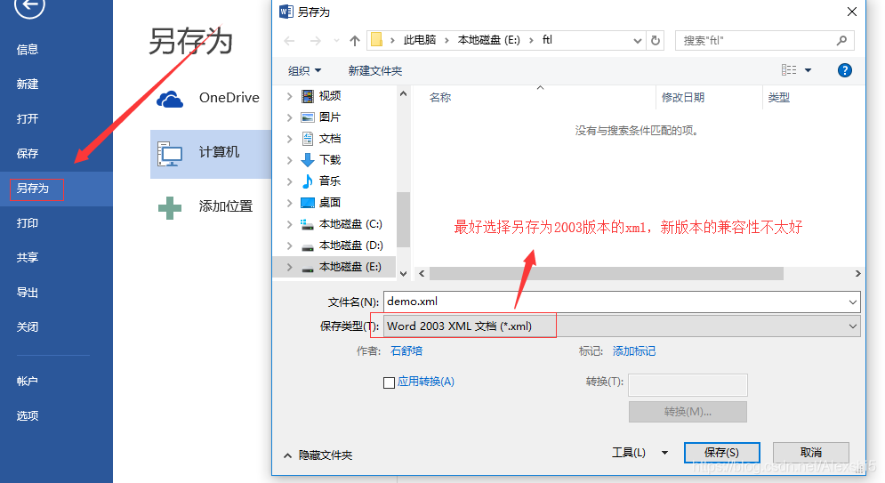Viewport: 885px width, 483px height.
Task: Click the back arrow circle in Word backstage
Action: [29, 5]
